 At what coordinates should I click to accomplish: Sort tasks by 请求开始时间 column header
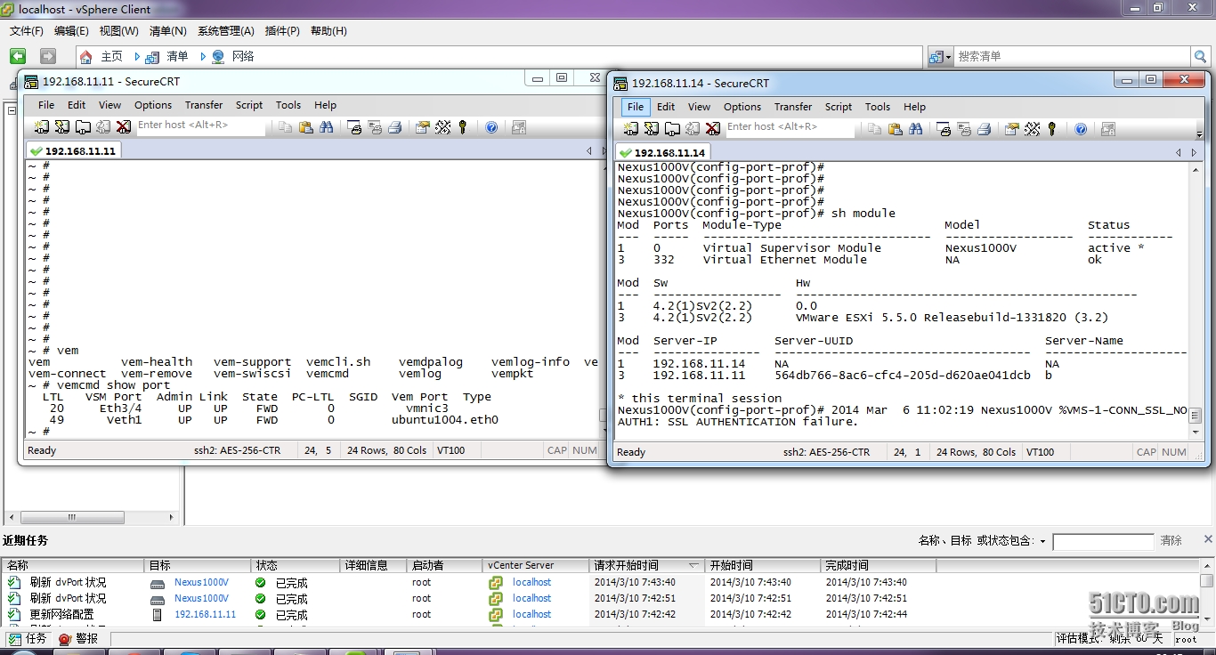[x=646, y=565]
